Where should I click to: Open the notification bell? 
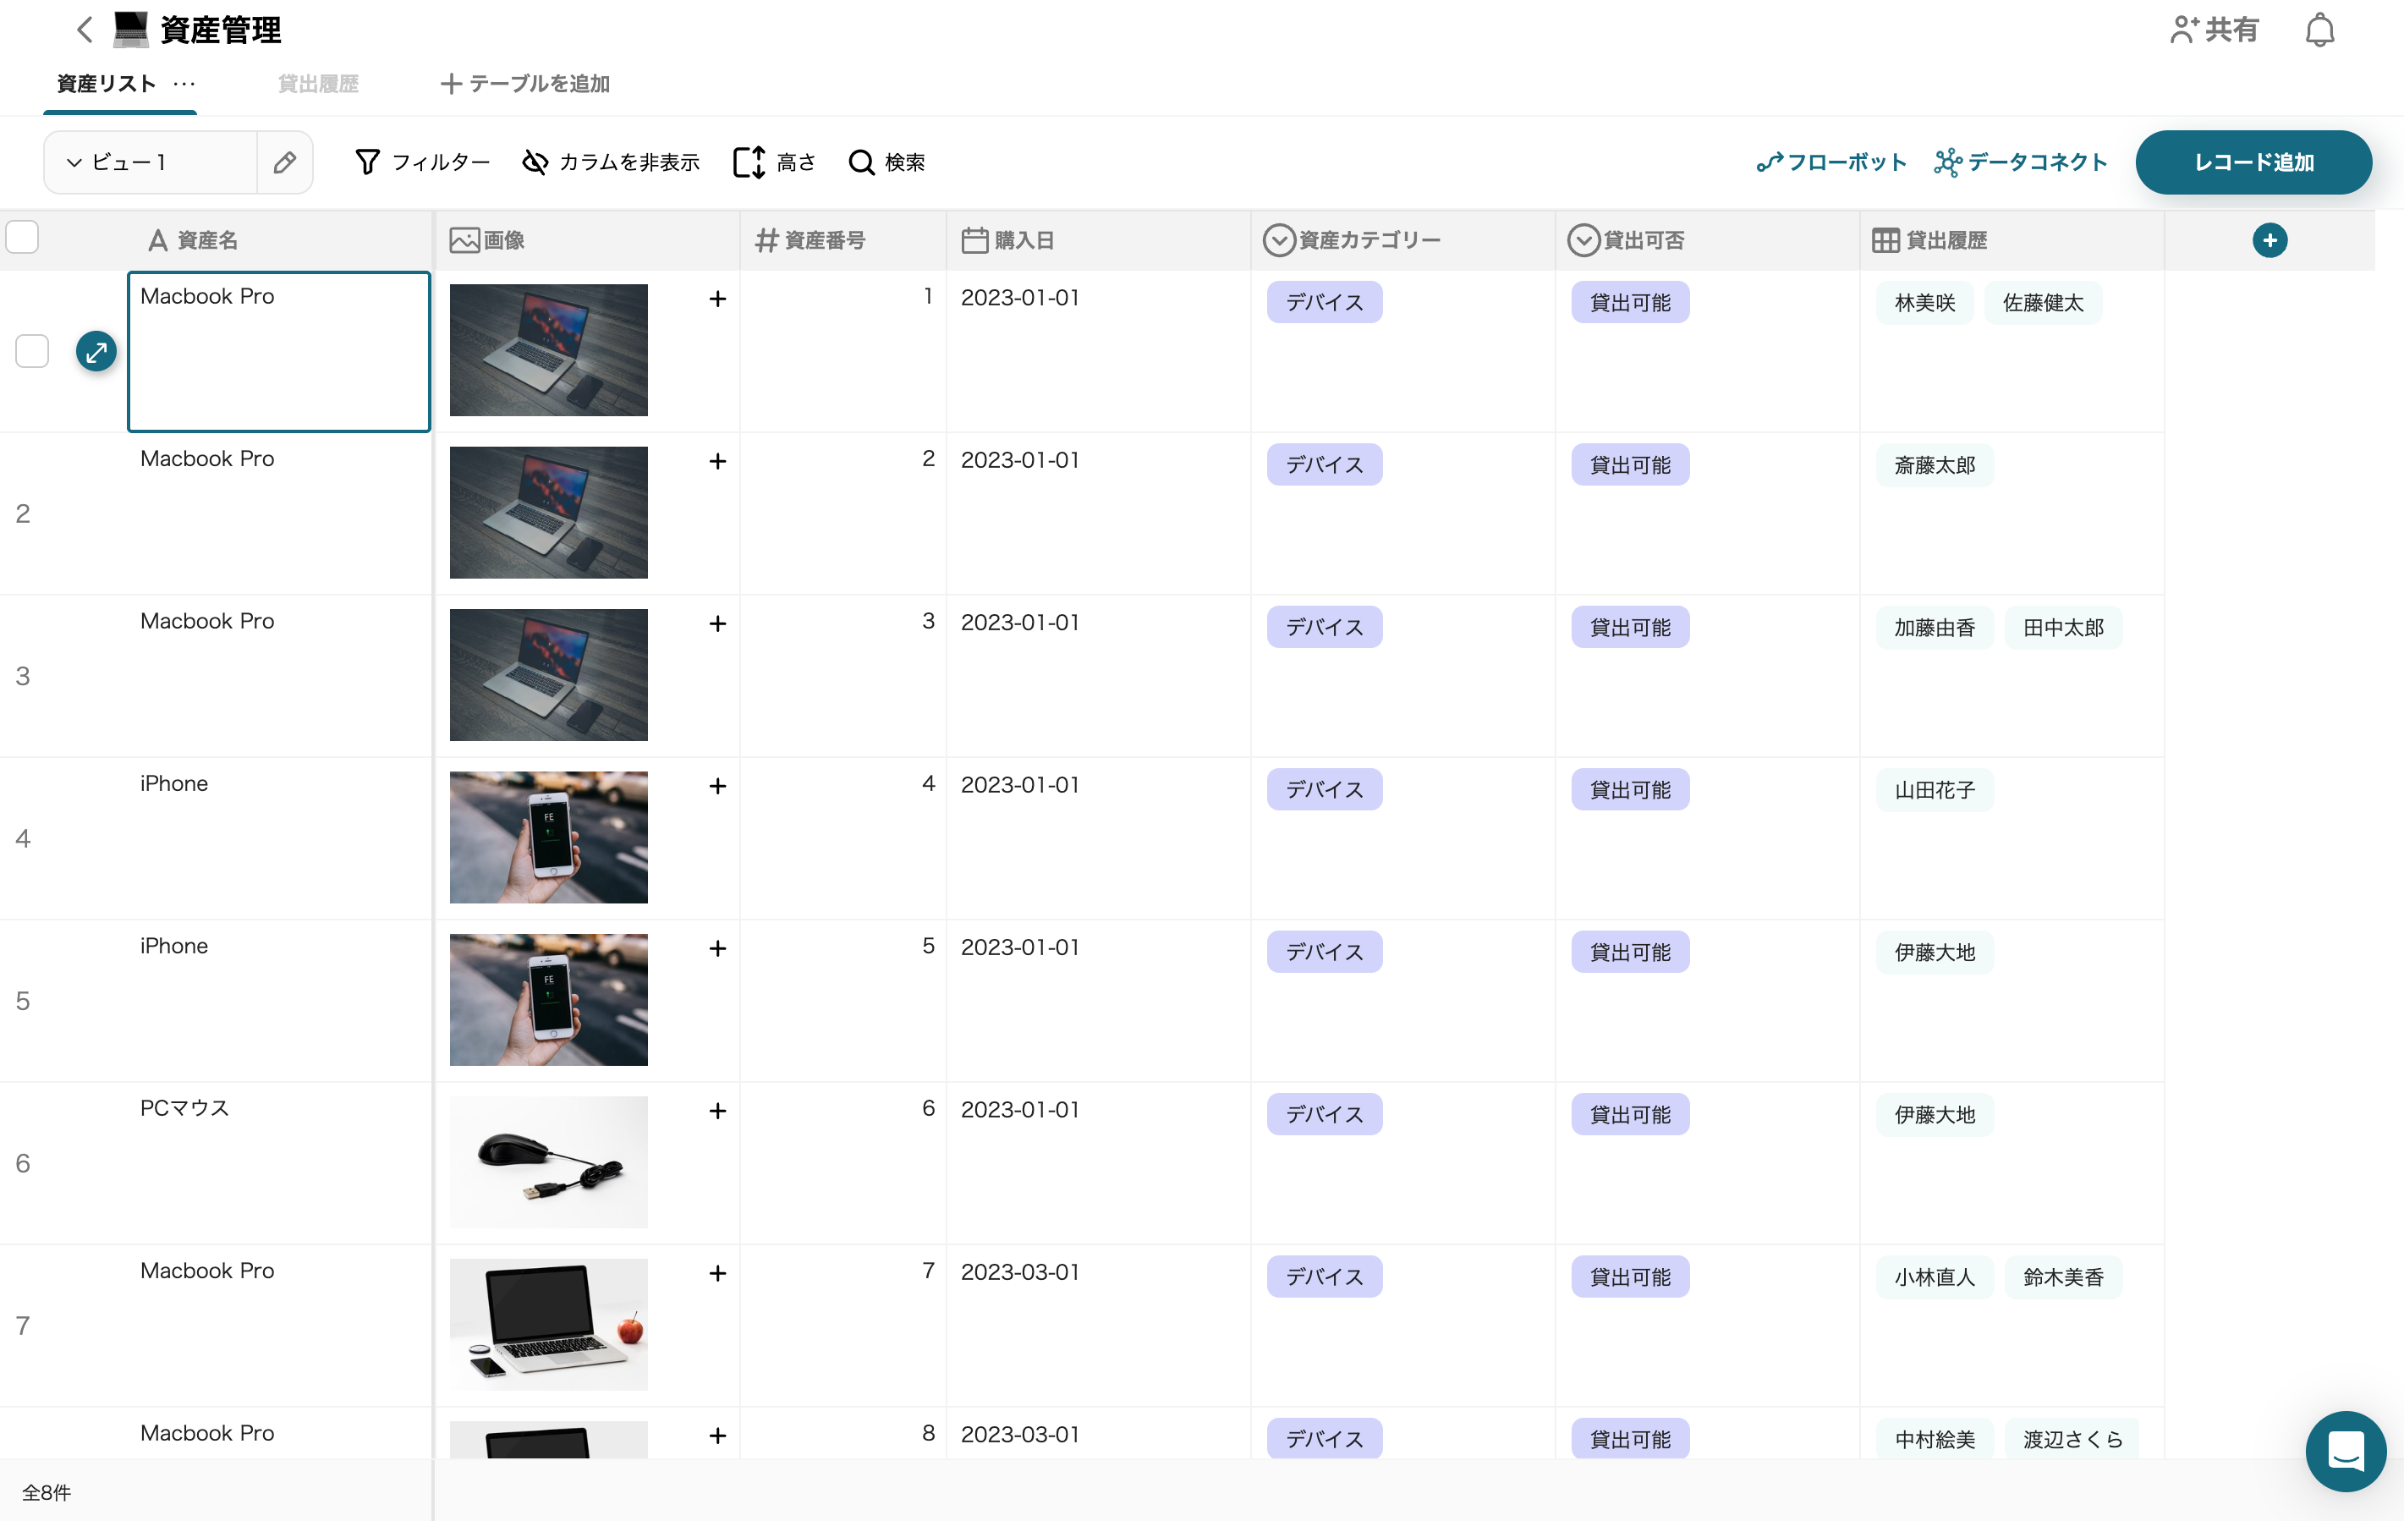click(x=2319, y=30)
